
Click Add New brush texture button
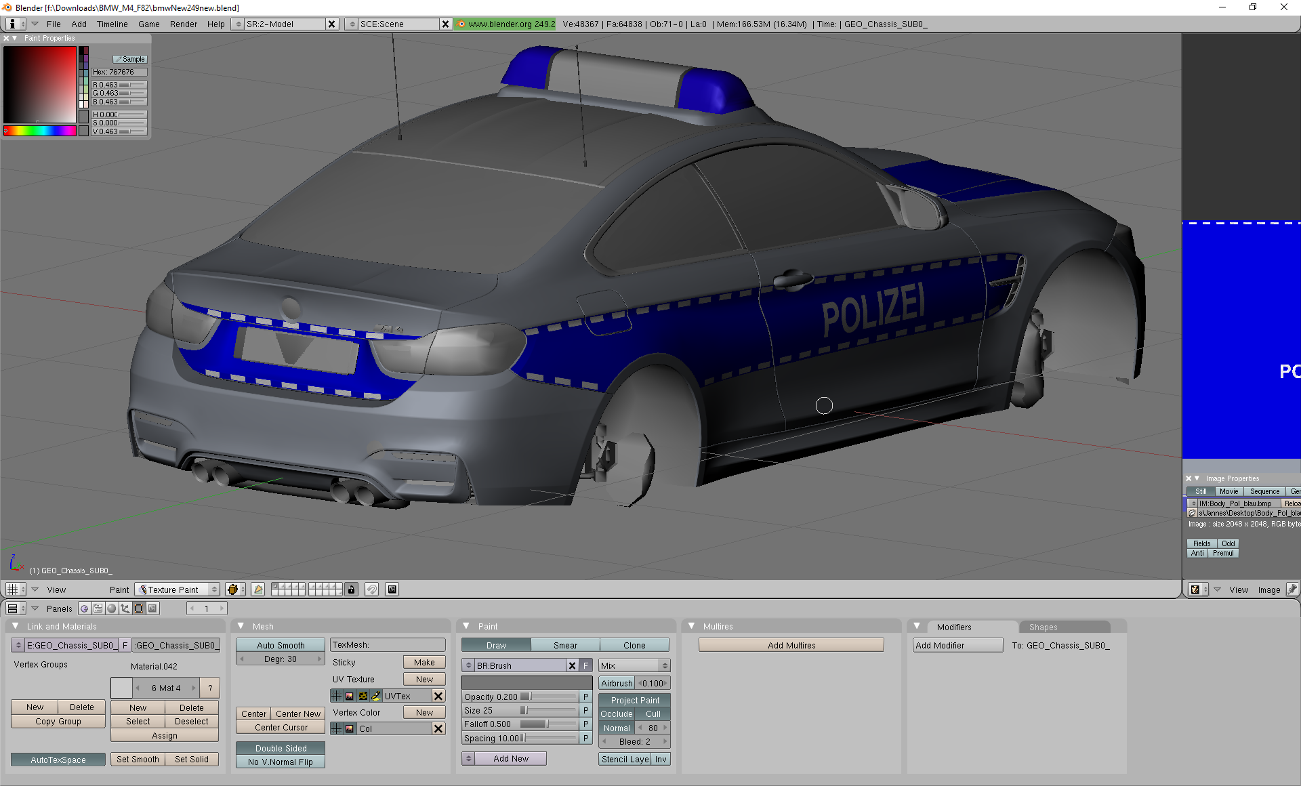pos(511,758)
